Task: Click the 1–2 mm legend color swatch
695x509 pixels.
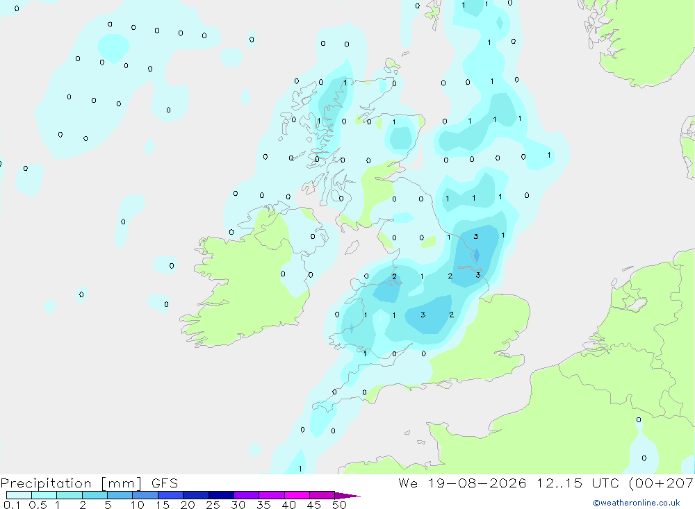Action: point(69,495)
